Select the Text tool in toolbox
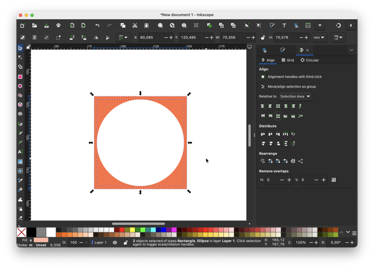Screen dimensions: 374x269 pyautogui.click(x=20, y=152)
